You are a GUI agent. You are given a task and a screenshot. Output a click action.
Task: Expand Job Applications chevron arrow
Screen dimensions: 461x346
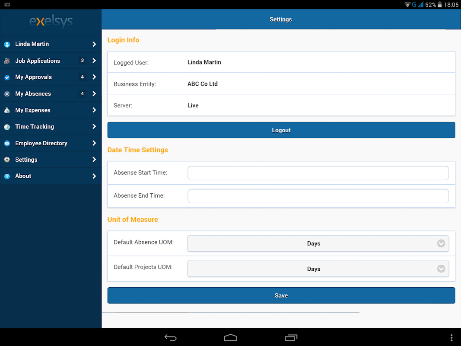[94, 61]
